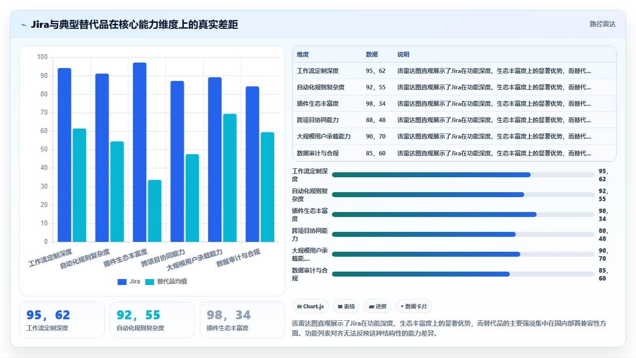The width and height of the screenshot is (636, 358).
Task: Click Jira bar for 工作流定制深度
Action: [x=65, y=155]
